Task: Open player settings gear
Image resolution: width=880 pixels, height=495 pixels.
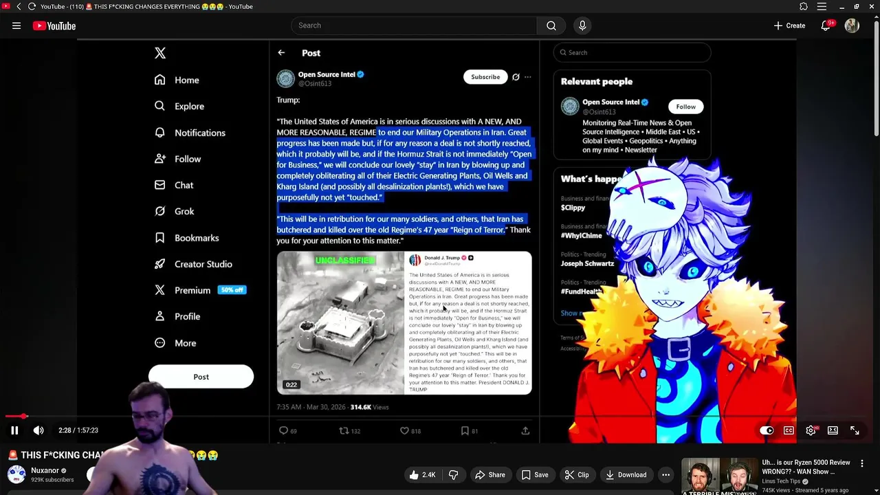Action: tap(811, 430)
